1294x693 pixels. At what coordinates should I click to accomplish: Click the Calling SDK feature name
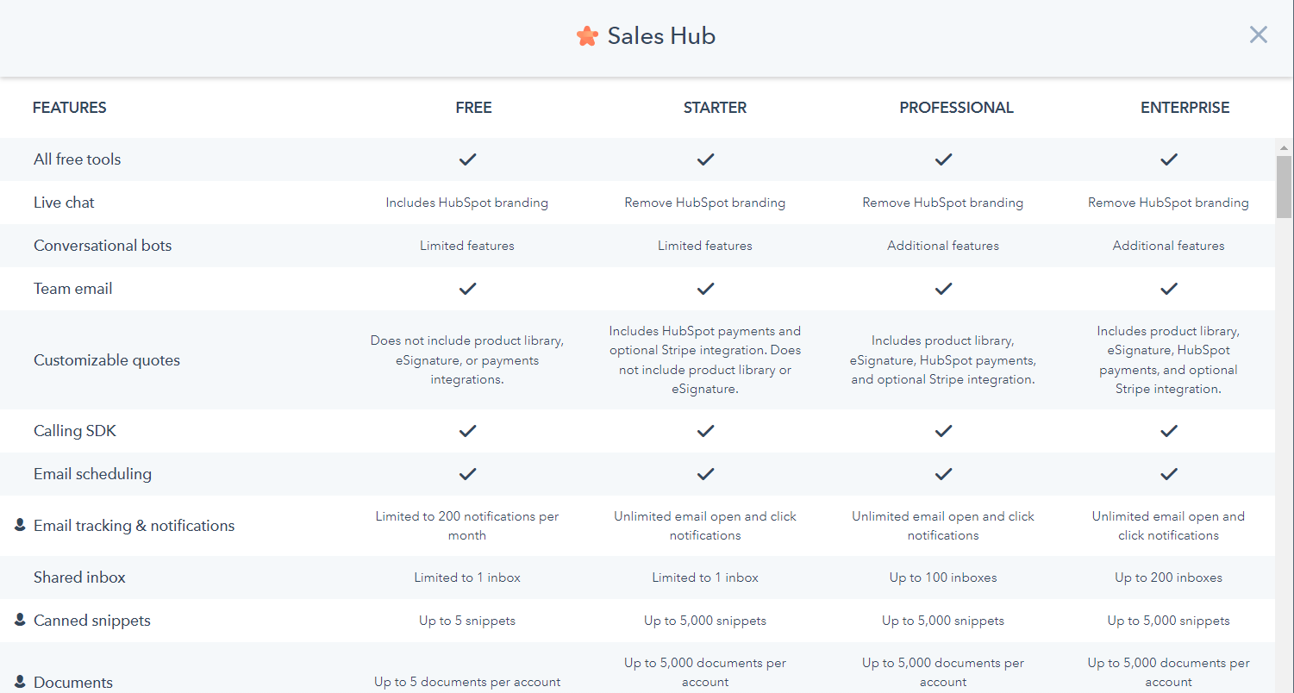pyautogui.click(x=75, y=431)
